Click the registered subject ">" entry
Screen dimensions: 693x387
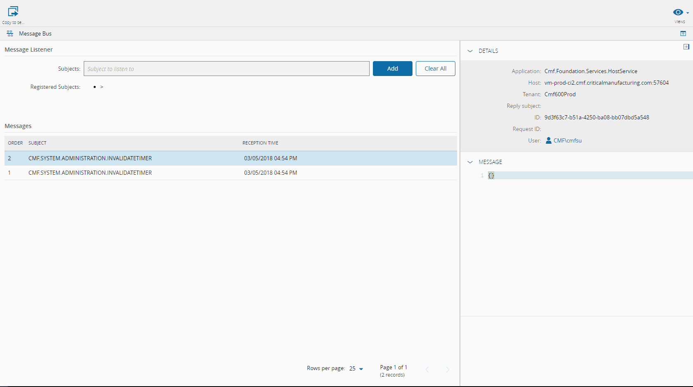click(x=101, y=87)
